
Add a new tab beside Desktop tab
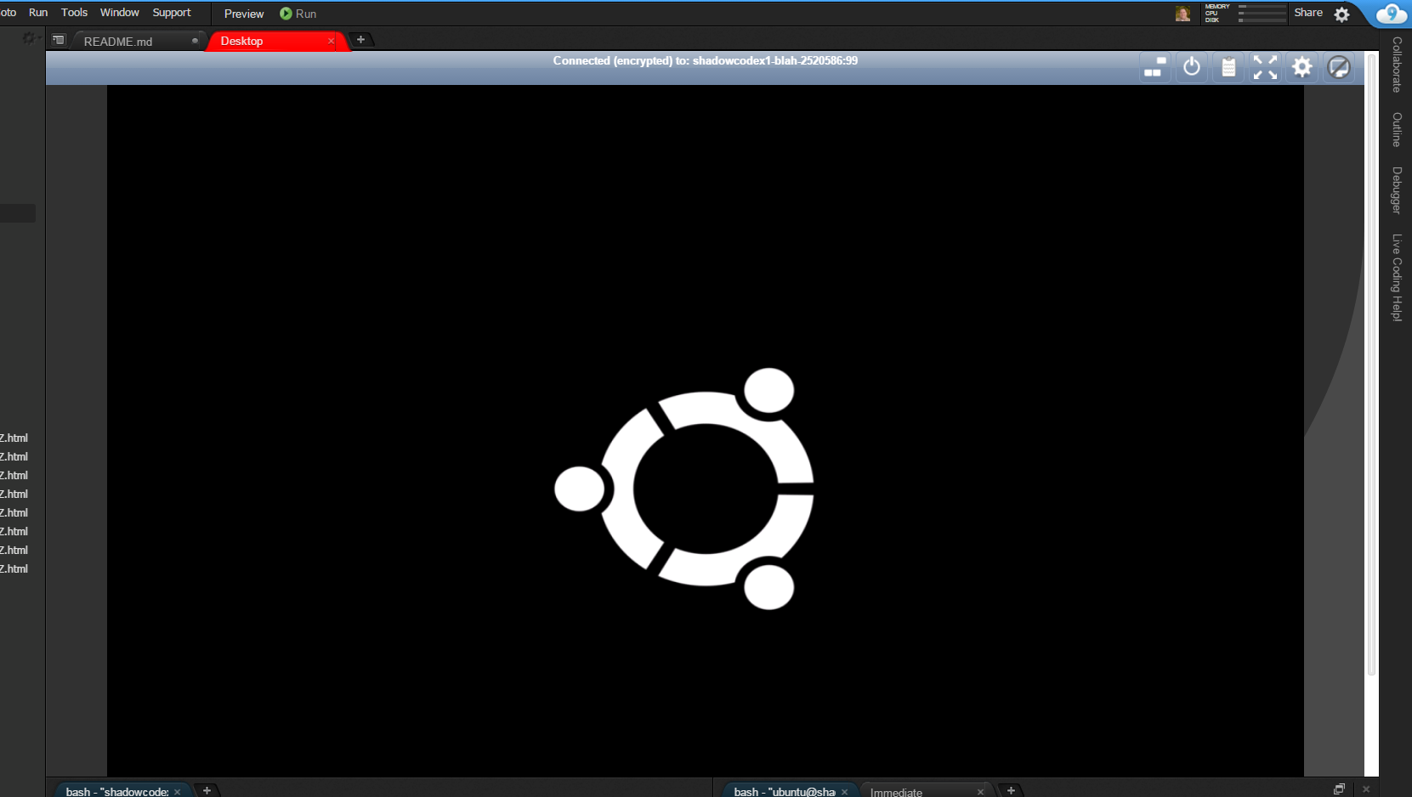tap(360, 40)
